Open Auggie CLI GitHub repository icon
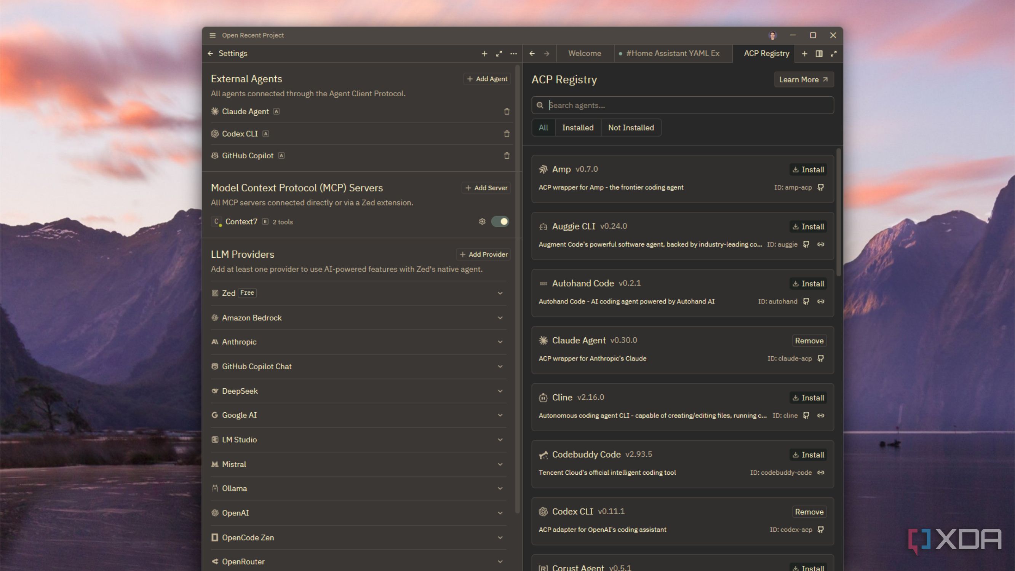The height and width of the screenshot is (571, 1015). pos(806,244)
